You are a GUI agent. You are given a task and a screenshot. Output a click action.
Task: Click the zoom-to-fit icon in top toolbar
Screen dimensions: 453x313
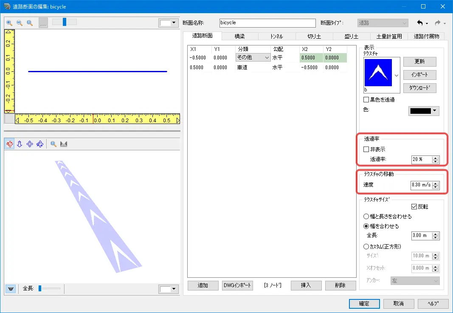30,23
